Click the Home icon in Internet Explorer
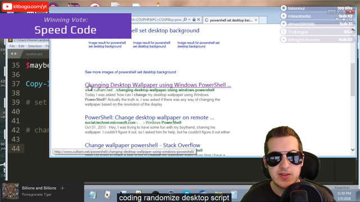Screen dimensions: 360x202 (x=337, y=19)
